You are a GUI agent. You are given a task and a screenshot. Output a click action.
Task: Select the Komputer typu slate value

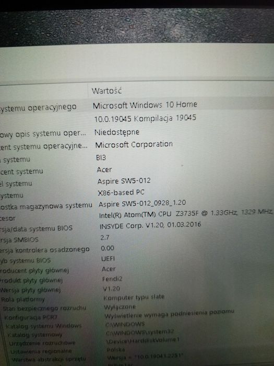click(x=134, y=298)
